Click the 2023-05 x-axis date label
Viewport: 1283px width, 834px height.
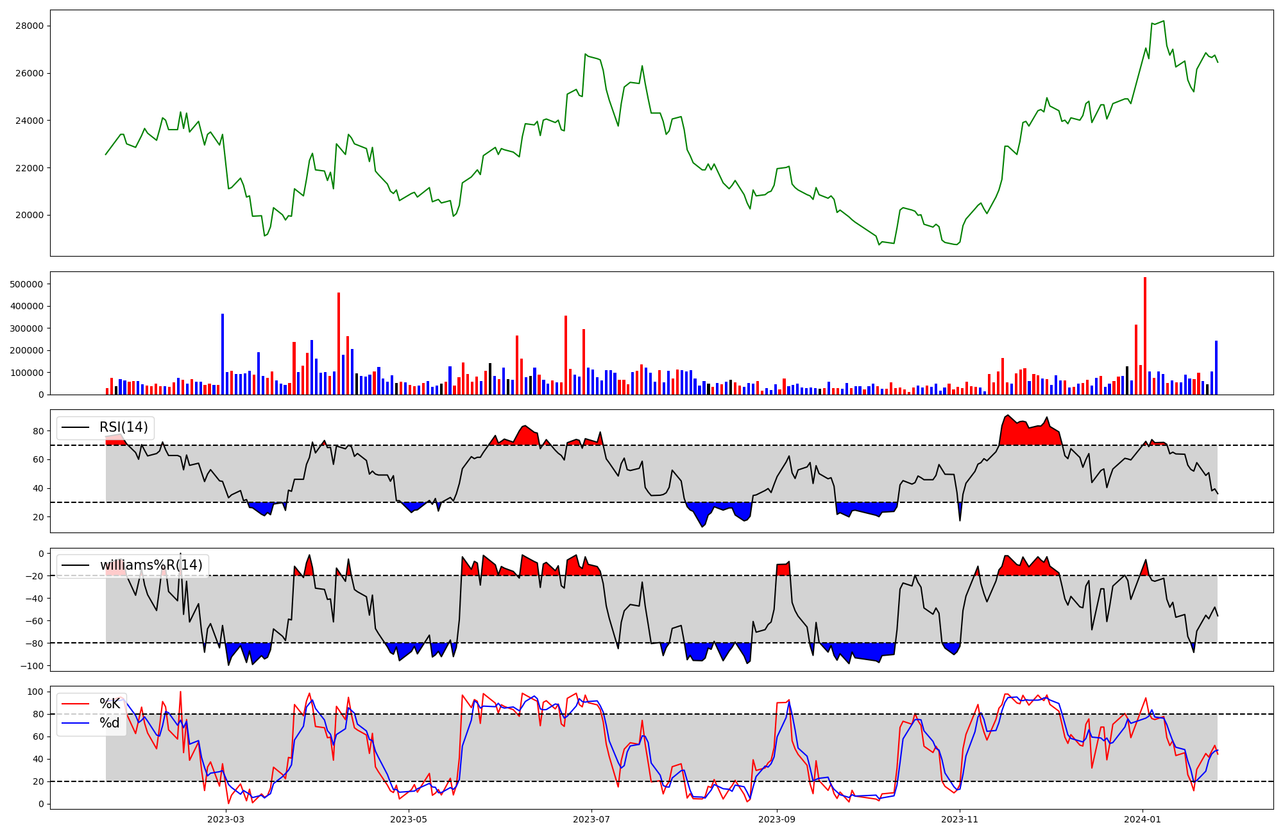[x=409, y=819]
